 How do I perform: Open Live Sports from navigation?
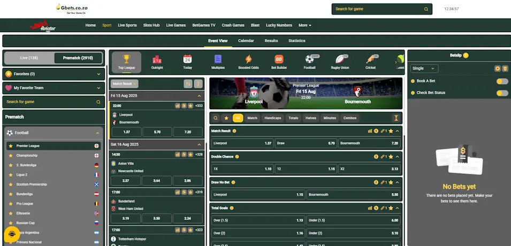pos(127,26)
